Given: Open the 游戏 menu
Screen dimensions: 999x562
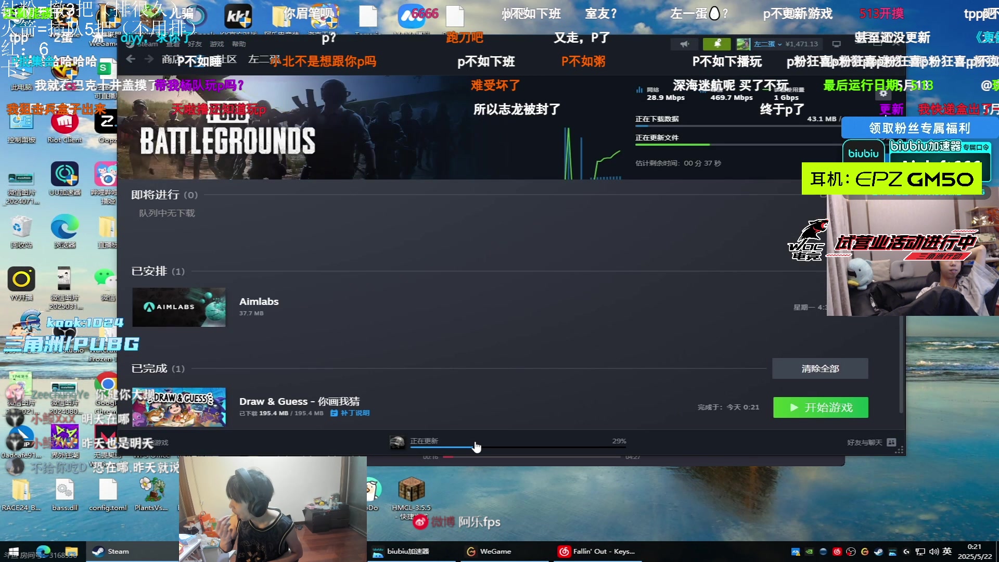Looking at the screenshot, I should (216, 44).
